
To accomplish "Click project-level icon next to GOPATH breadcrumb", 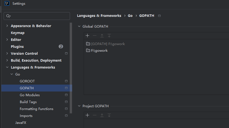I will 159,16.
